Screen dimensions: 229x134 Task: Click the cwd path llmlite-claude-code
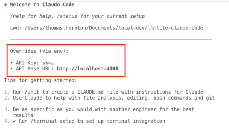[114, 28]
